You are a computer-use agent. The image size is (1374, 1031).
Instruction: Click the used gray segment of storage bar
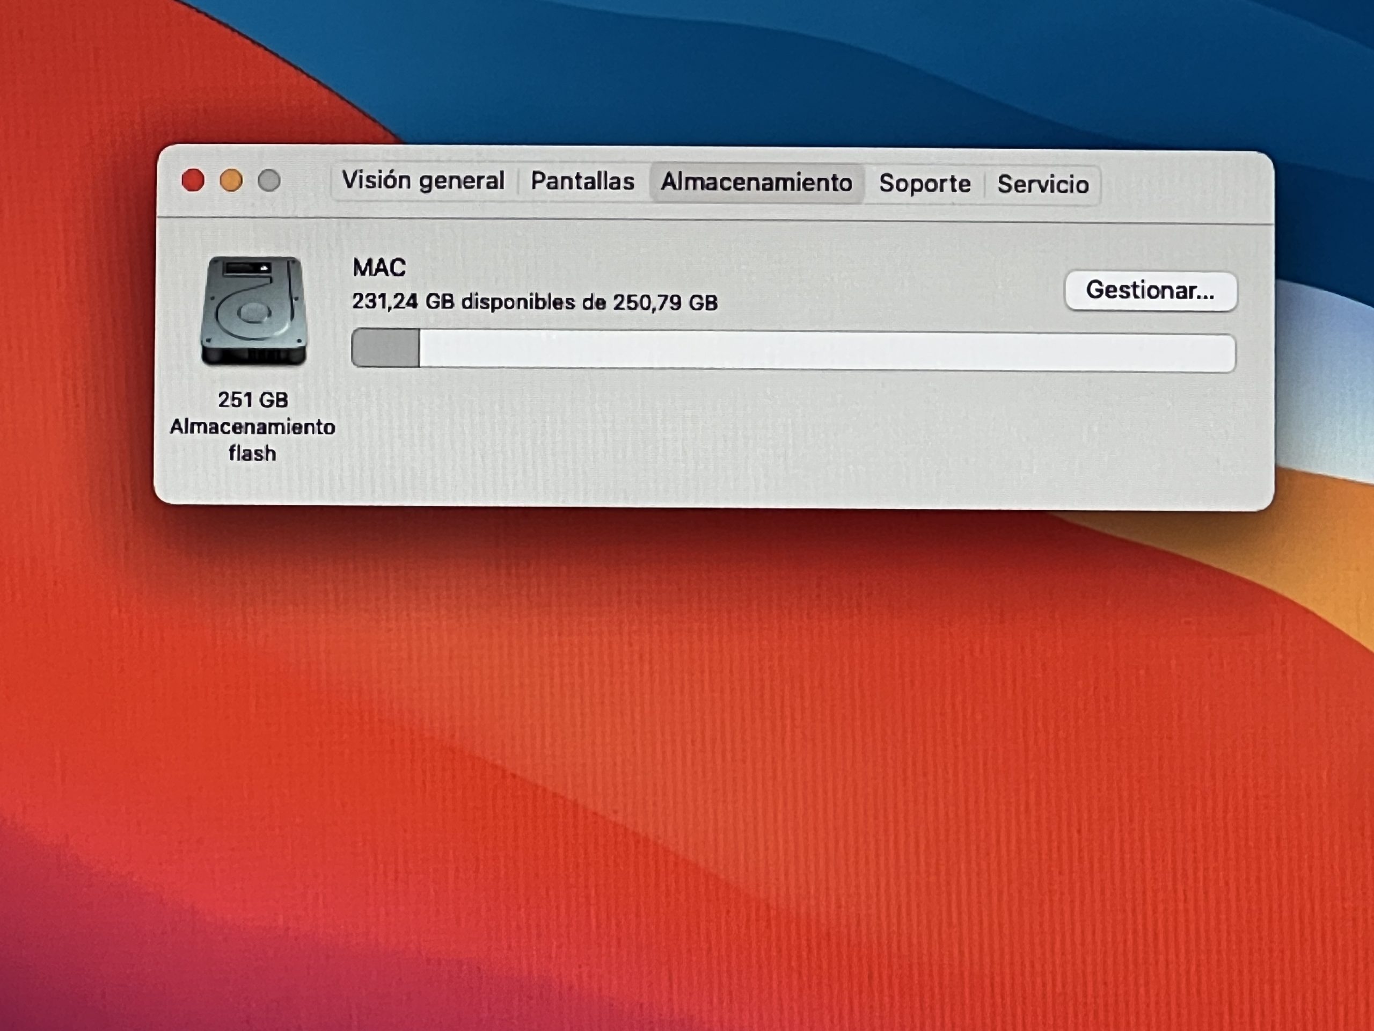pos(385,348)
